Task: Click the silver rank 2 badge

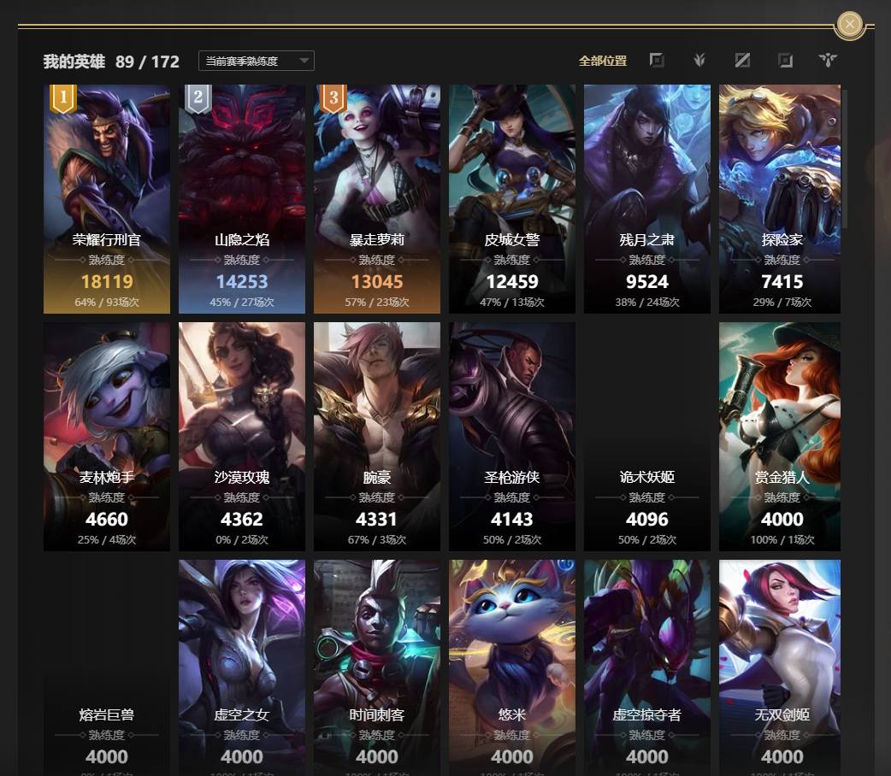Action: [x=198, y=97]
